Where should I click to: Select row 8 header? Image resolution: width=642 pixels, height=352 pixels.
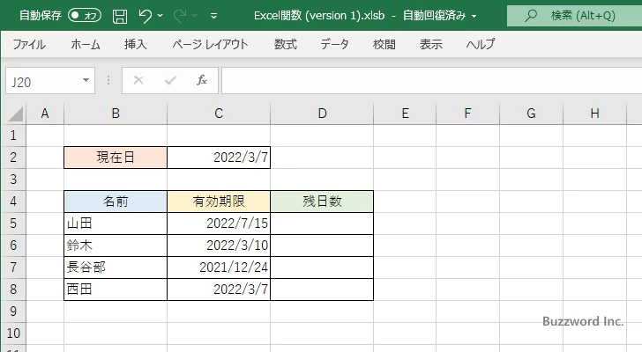coord(13,290)
